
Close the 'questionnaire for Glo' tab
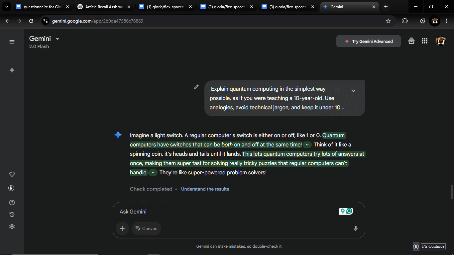coord(67,7)
